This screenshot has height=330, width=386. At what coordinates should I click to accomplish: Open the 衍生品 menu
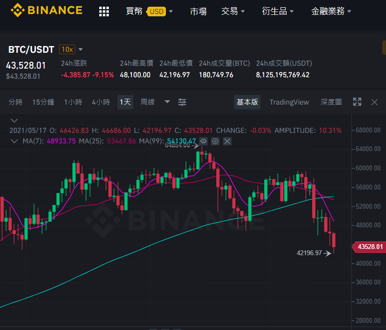[278, 12]
